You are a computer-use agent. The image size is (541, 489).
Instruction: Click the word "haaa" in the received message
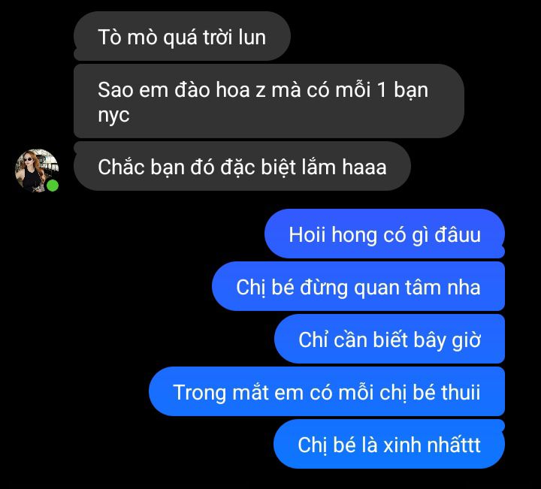[x=364, y=167]
